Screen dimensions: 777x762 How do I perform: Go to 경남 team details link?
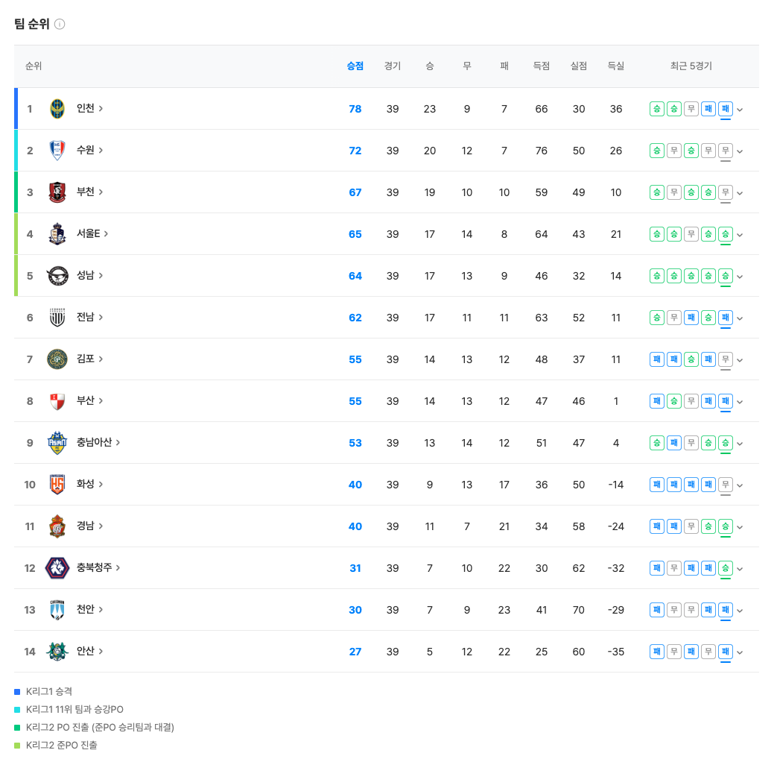point(89,526)
